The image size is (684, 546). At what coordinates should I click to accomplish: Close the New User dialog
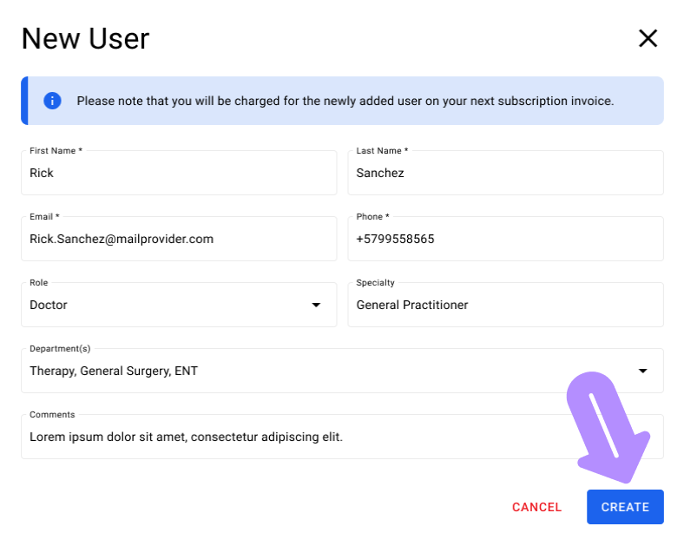tap(648, 38)
